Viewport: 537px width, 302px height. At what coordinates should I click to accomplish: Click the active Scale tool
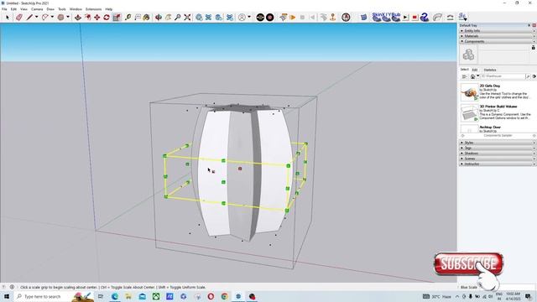point(117,17)
